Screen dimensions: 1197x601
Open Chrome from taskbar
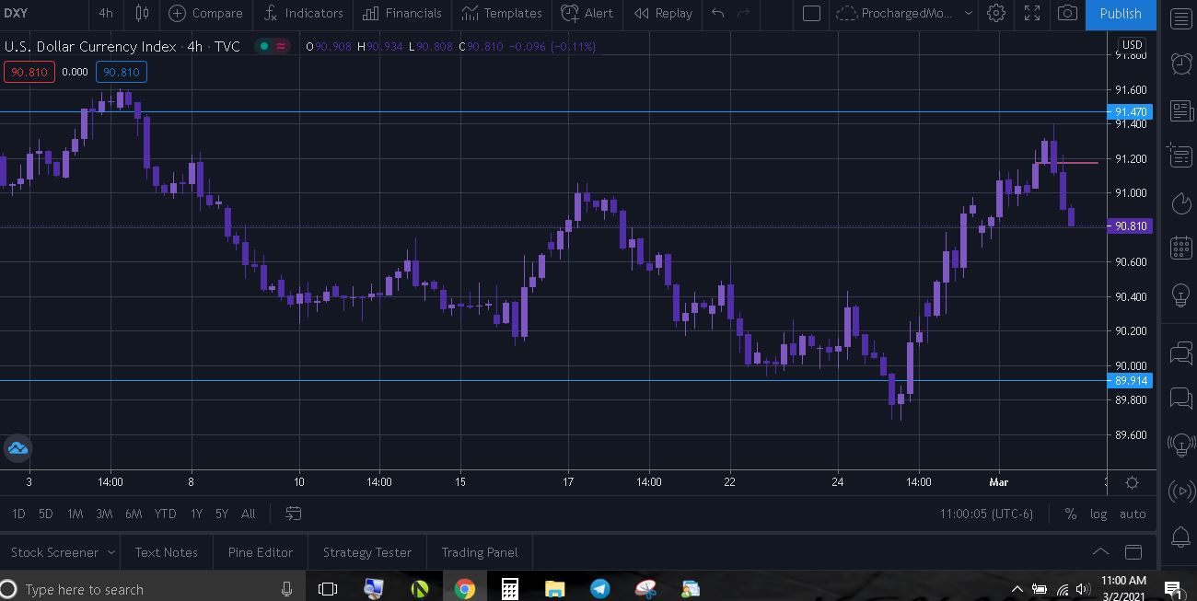[464, 589]
